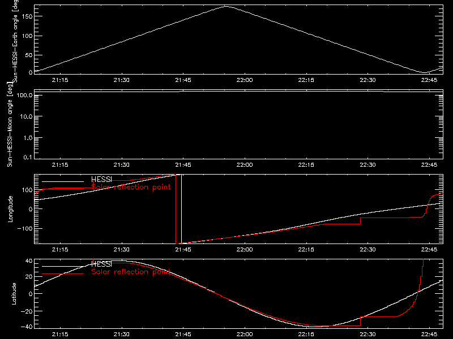Select the 100.0 tick of Moon angle plot
This screenshot has height=339, width=453.
click(x=25, y=95)
